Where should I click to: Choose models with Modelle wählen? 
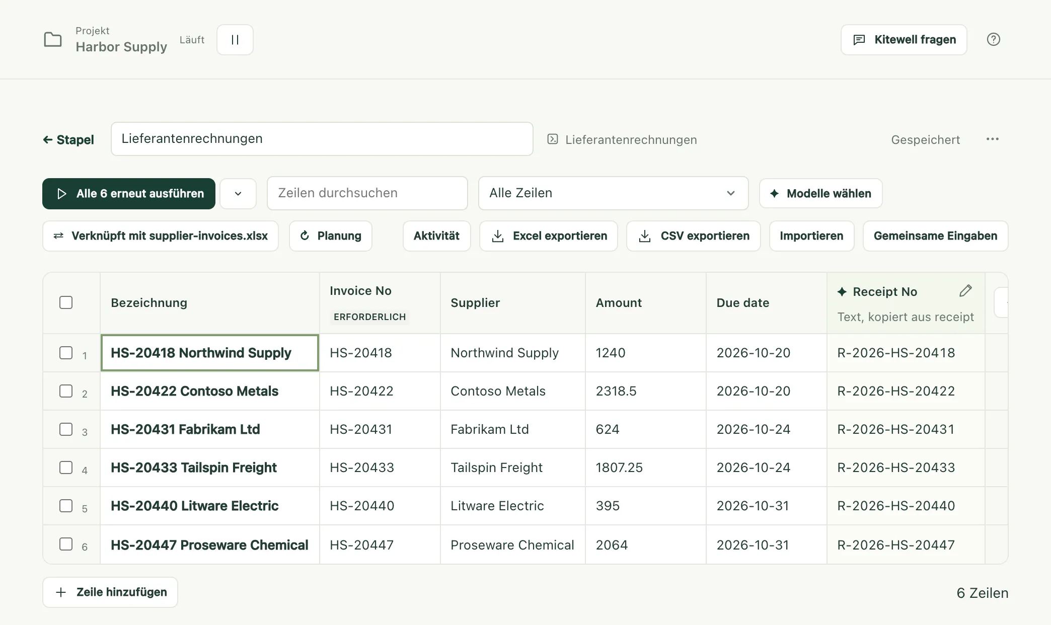click(820, 193)
